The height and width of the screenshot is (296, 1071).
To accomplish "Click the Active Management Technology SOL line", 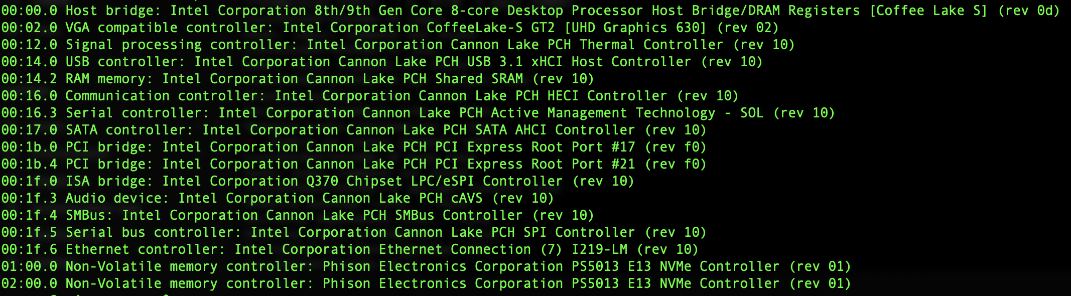I will tap(418, 113).
